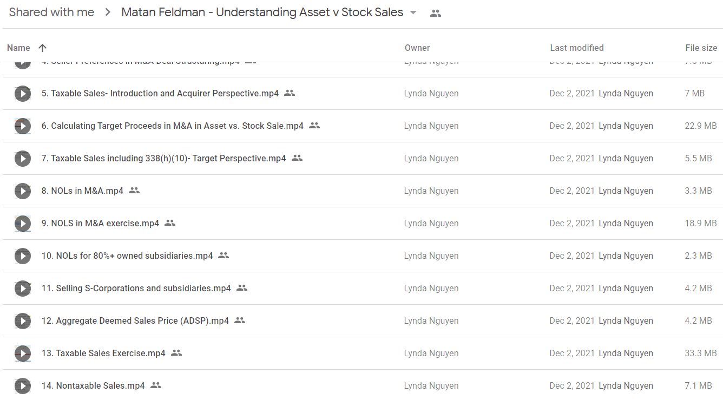Click shared icon beside 7. Taxable Sales including 338(h)(10)
This screenshot has height=399, width=723.
click(x=297, y=158)
